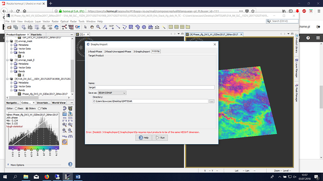This screenshot has height=181, width=323.
Task: Click the green slider marker at 0.48
Action: 37,149
